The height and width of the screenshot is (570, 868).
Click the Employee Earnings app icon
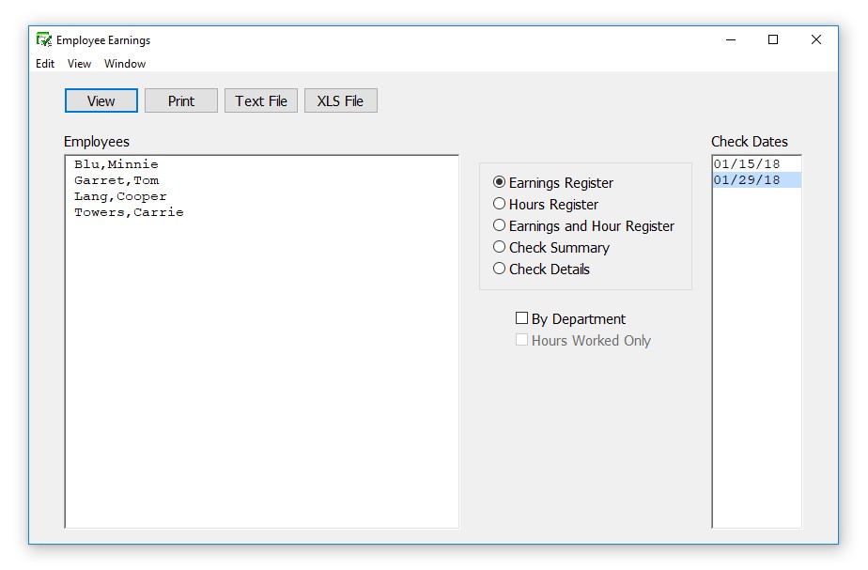tap(43, 39)
